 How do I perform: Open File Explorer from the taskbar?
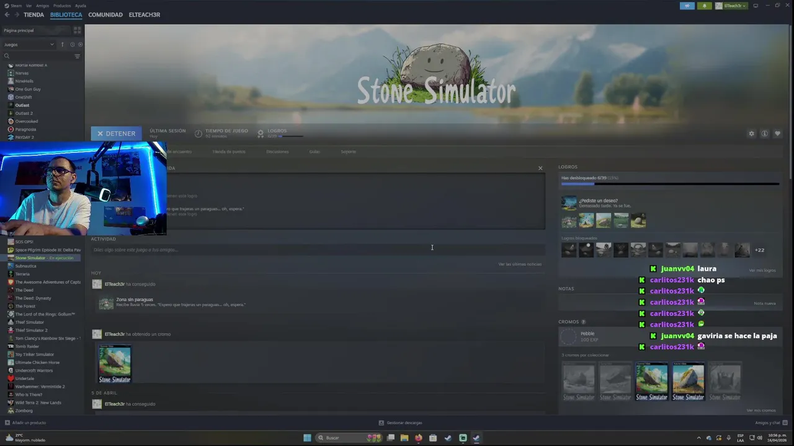point(404,438)
